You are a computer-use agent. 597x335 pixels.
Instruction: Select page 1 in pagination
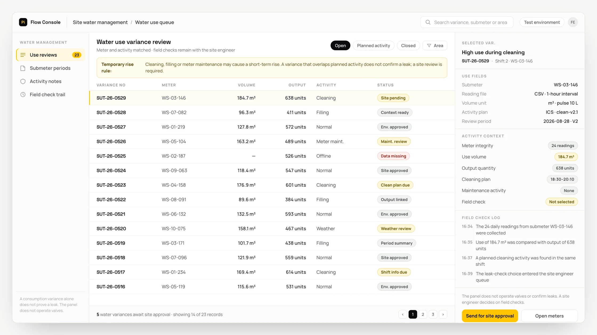pyautogui.click(x=413, y=315)
